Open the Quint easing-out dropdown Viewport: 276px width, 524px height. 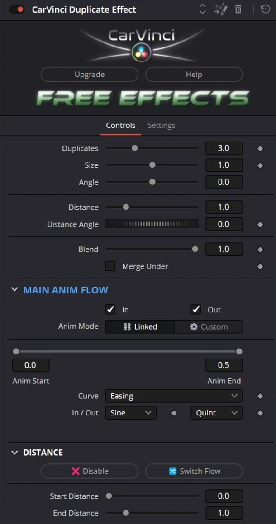[217, 413]
